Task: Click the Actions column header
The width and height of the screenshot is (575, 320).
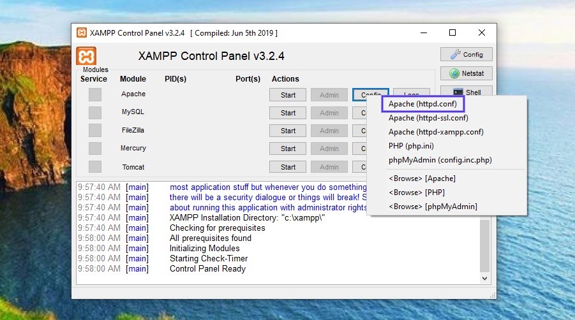Action: [x=285, y=78]
